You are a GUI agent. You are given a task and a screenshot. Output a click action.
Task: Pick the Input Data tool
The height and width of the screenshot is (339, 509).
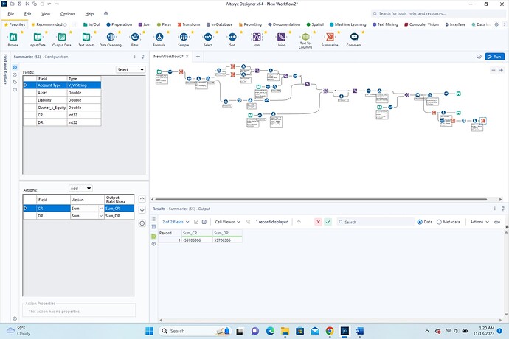click(38, 40)
